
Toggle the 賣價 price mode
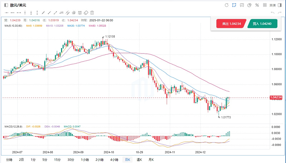pyautogui.click(x=272, y=5)
